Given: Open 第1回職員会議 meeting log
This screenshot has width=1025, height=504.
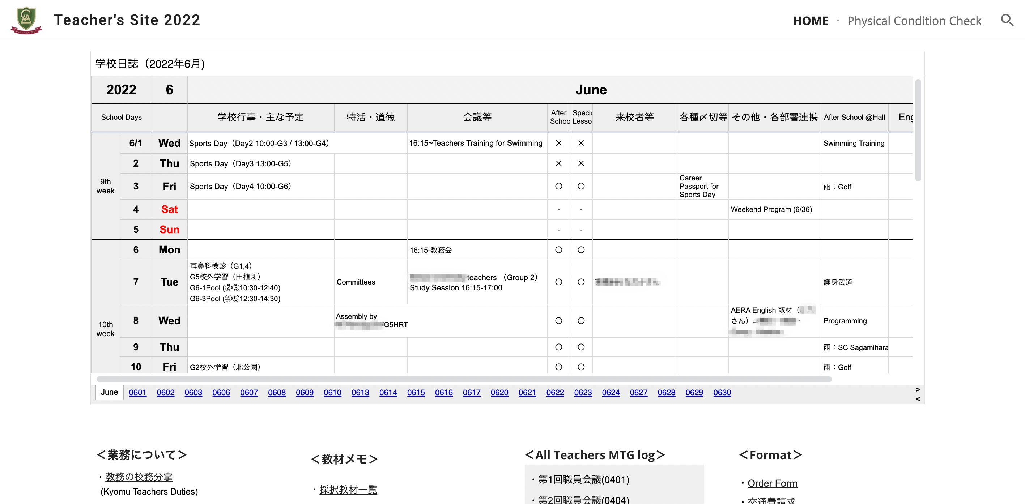Looking at the screenshot, I should click(569, 479).
